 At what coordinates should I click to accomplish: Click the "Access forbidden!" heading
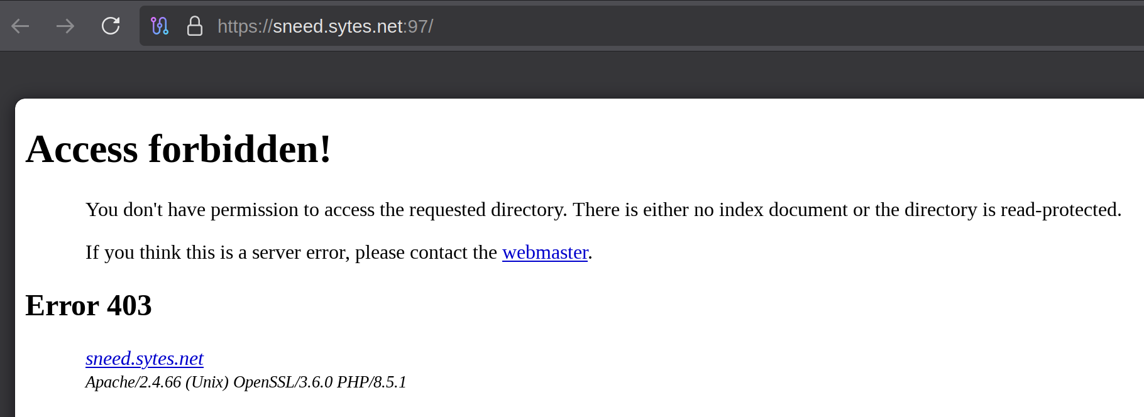click(179, 149)
